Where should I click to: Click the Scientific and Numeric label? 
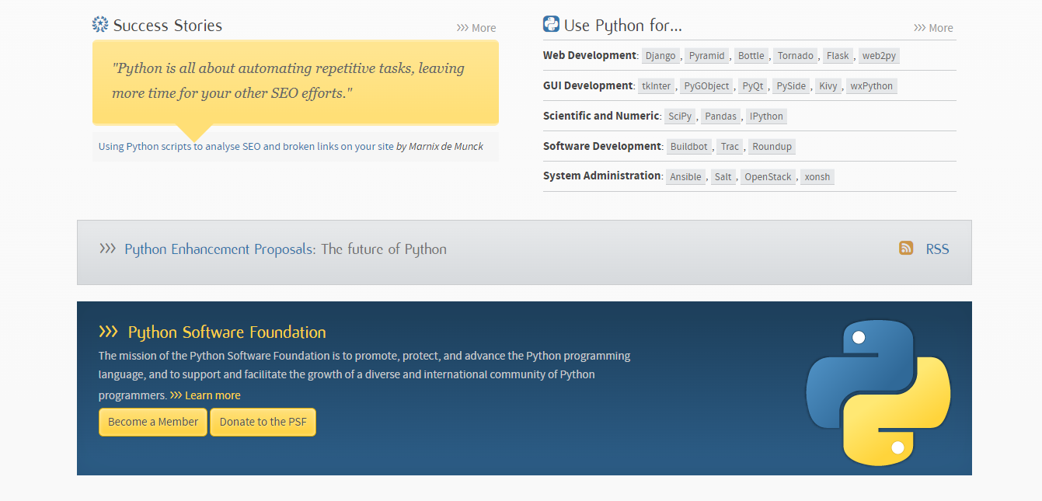click(x=601, y=116)
